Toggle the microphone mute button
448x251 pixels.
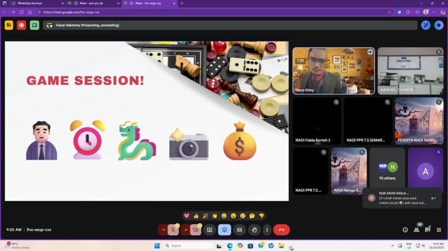(x=174, y=230)
